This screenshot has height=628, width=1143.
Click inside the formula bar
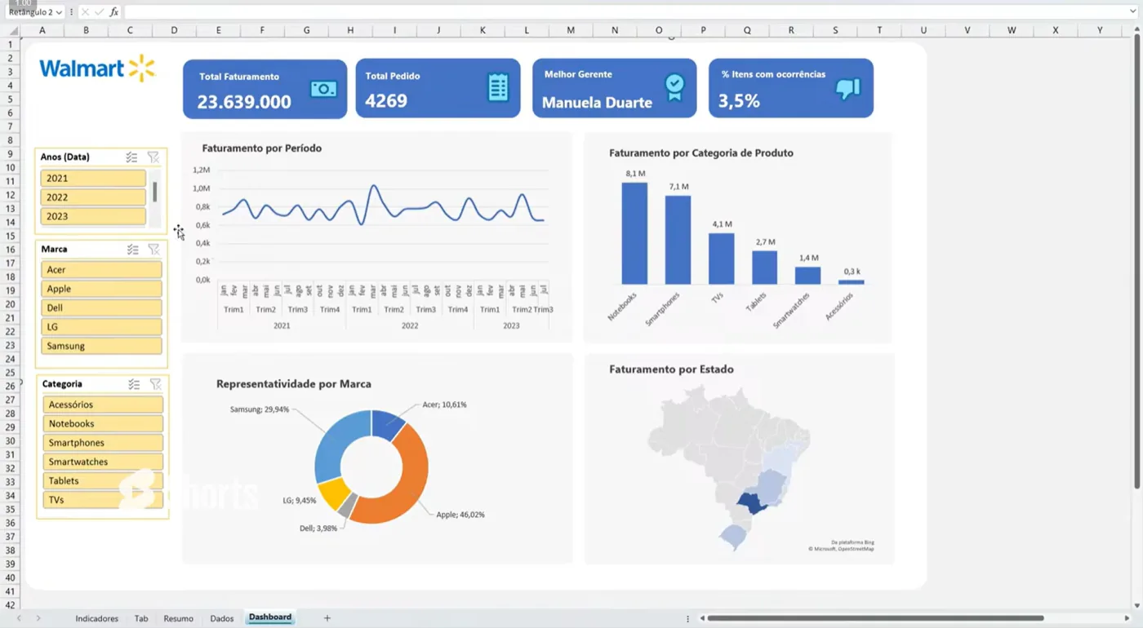click(625, 12)
